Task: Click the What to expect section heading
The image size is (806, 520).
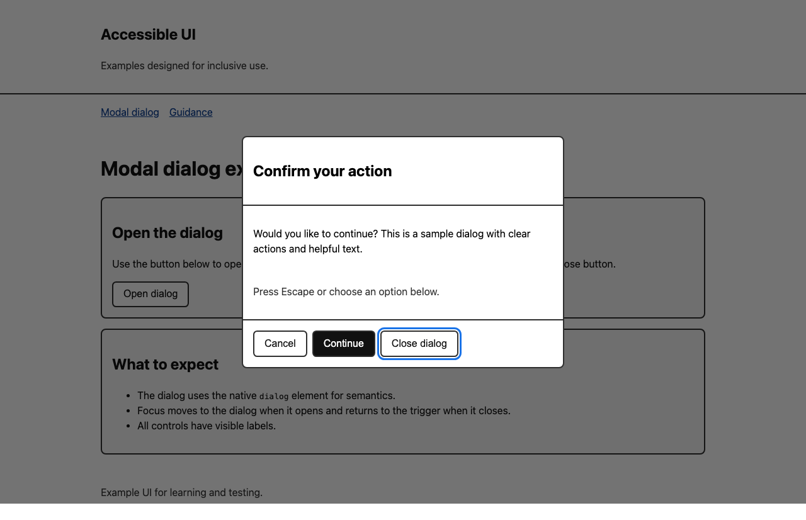Action: [165, 365]
